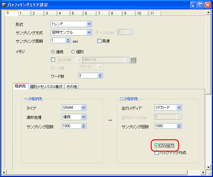Click the primary storage サンプリング回数 stepper
Viewport: 213px width, 177px height.
click(x=83, y=126)
